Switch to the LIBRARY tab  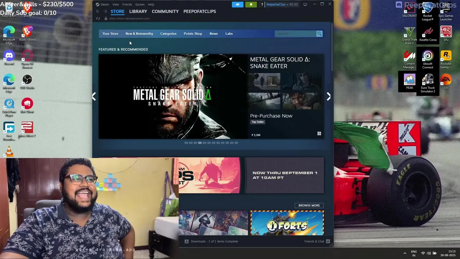point(138,12)
